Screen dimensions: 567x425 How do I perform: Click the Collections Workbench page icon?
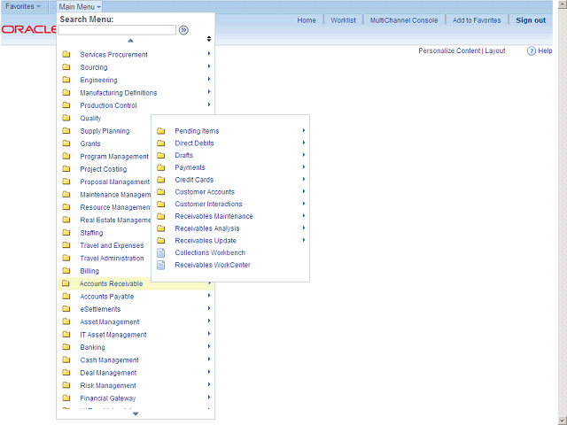[x=160, y=252]
